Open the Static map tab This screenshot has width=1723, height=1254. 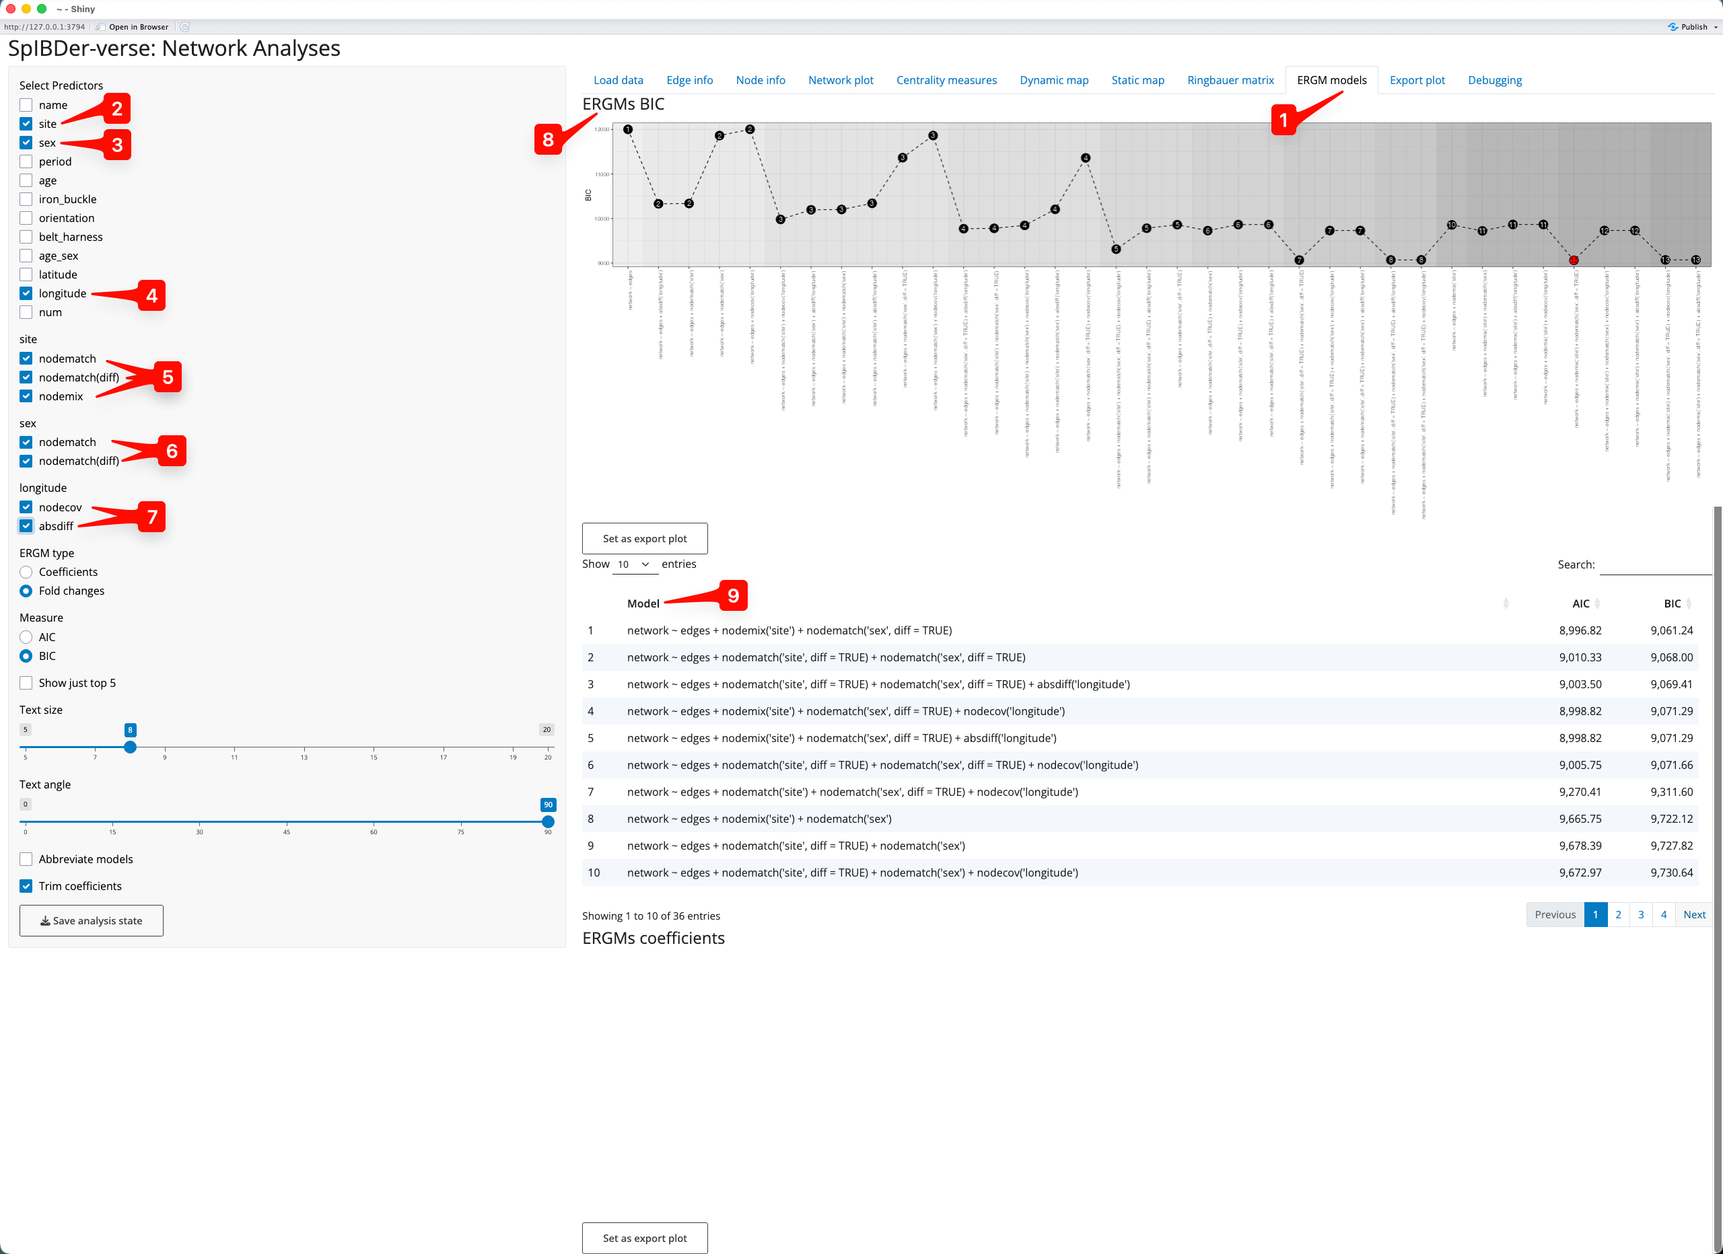[x=1137, y=80]
